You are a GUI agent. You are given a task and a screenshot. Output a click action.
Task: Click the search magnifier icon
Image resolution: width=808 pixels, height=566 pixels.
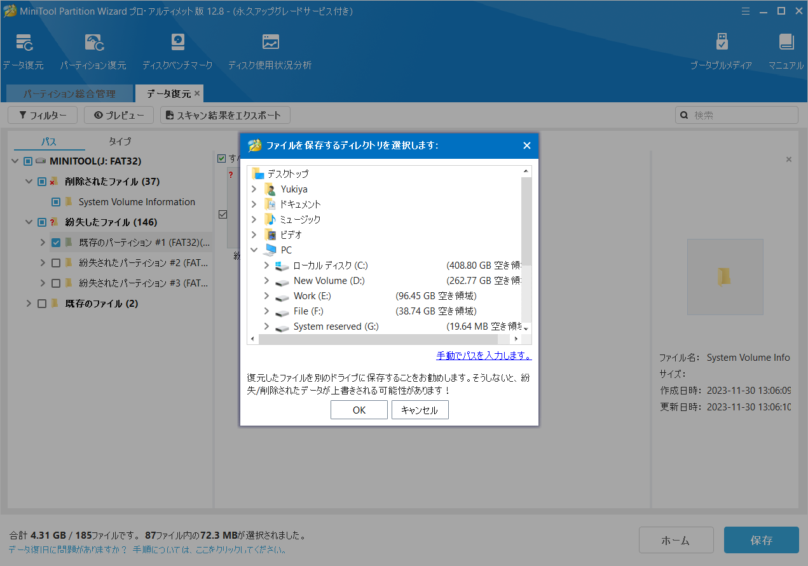pos(685,116)
